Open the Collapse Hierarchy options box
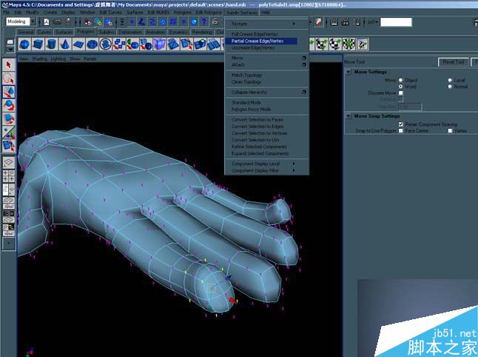Screen dimensions: 478x357 [x=304, y=92]
